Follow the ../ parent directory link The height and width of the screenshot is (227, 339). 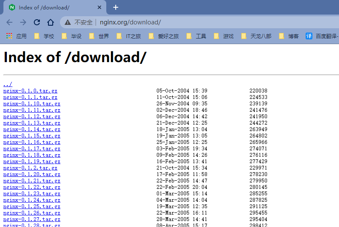[x=8, y=84]
